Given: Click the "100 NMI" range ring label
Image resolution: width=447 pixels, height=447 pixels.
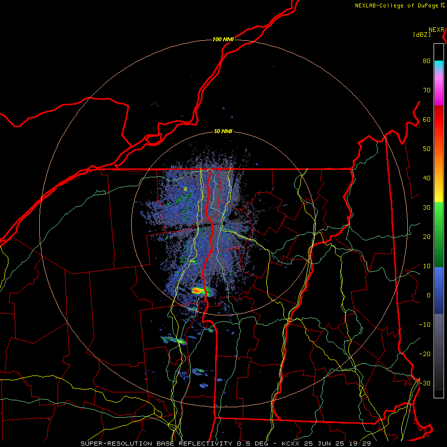Looking at the screenshot, I should pyautogui.click(x=223, y=39).
